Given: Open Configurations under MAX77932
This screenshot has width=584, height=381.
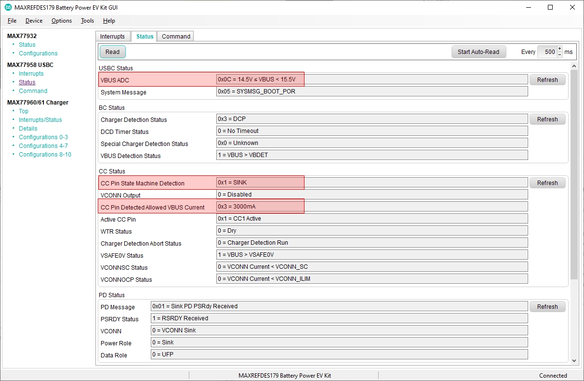Looking at the screenshot, I should click(38, 53).
